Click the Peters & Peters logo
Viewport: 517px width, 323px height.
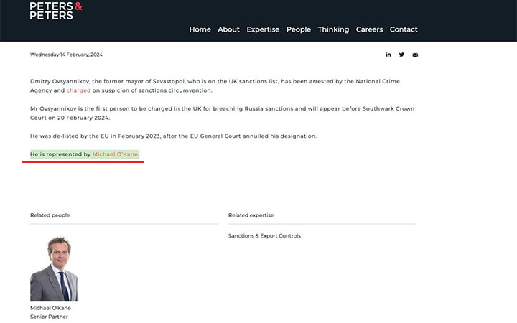coord(56,11)
